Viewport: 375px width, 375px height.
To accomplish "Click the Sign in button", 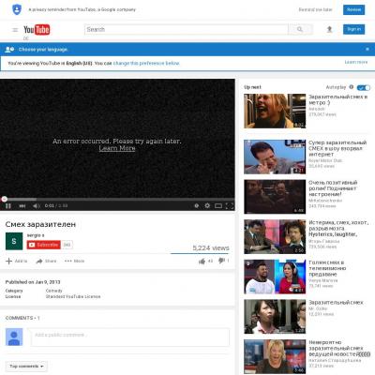I will [x=353, y=29].
